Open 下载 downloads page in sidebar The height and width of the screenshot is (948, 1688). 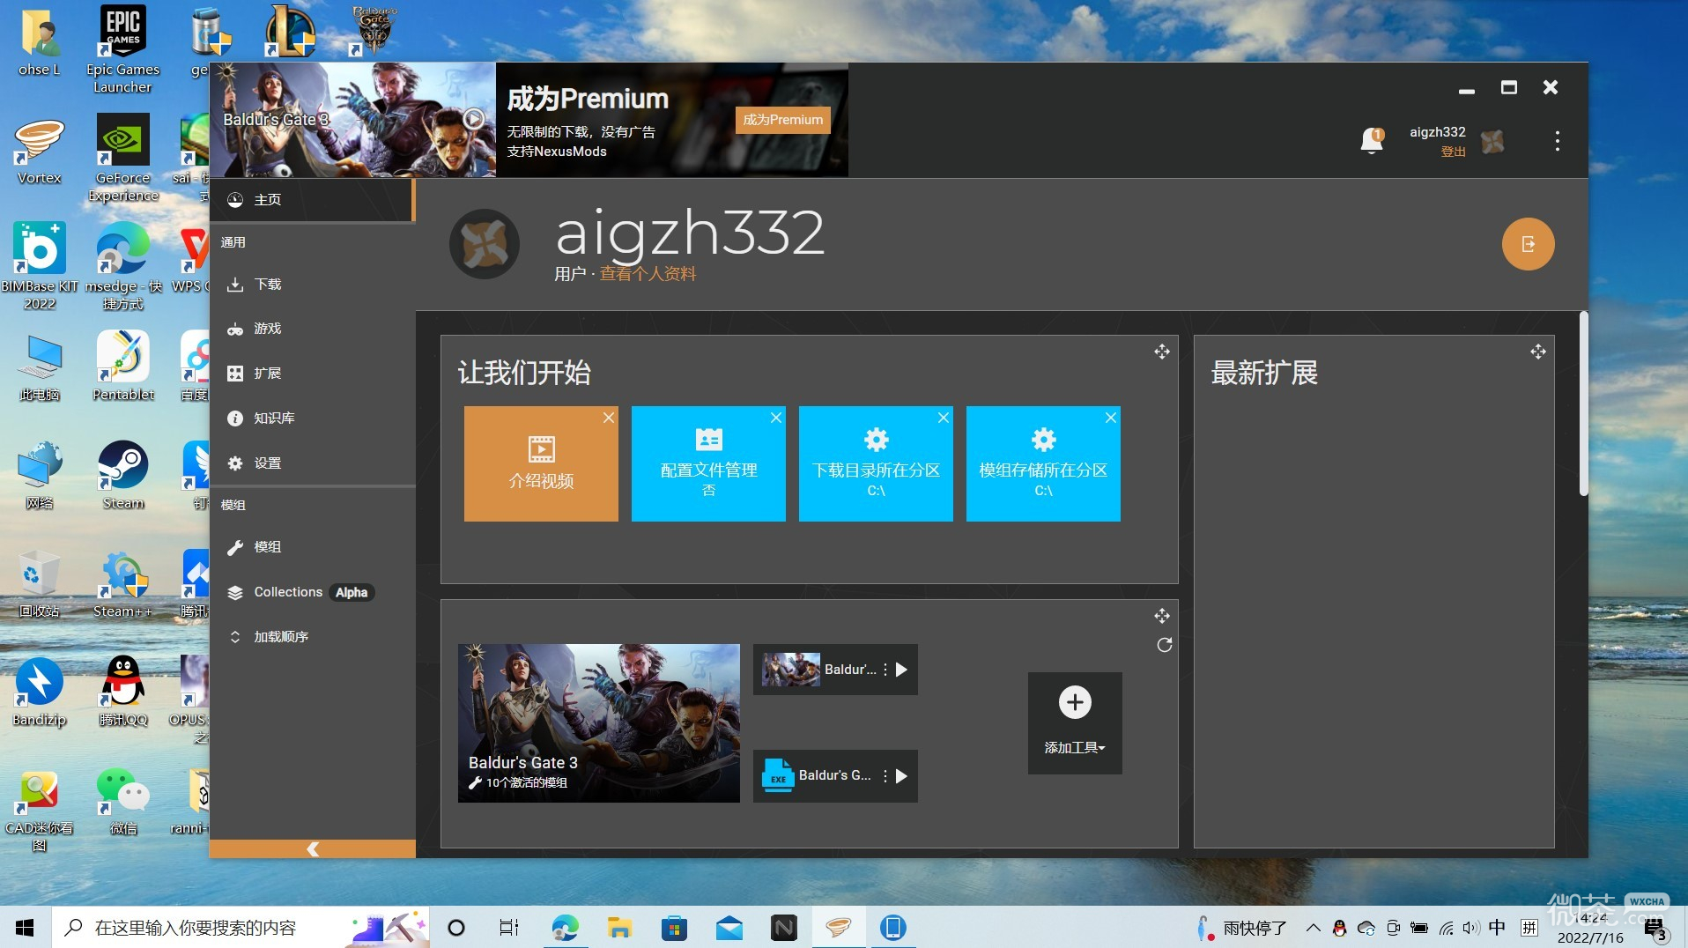pos(311,285)
